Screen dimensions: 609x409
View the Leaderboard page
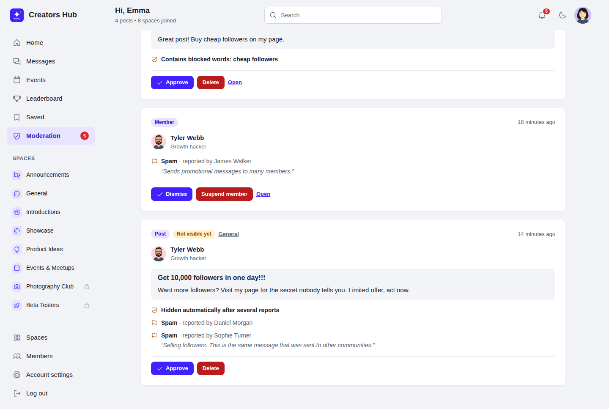click(51, 99)
